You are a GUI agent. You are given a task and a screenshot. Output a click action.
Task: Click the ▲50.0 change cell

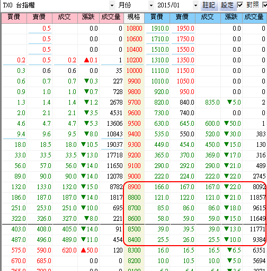point(89,250)
